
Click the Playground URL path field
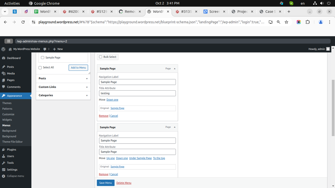173,41
